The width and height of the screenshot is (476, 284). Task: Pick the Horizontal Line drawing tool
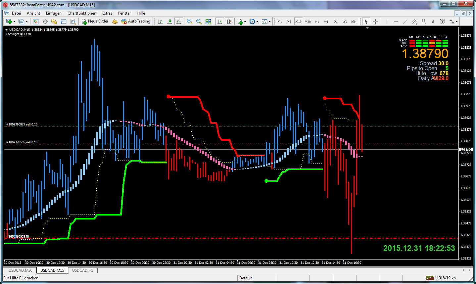pyautogui.click(x=396, y=22)
